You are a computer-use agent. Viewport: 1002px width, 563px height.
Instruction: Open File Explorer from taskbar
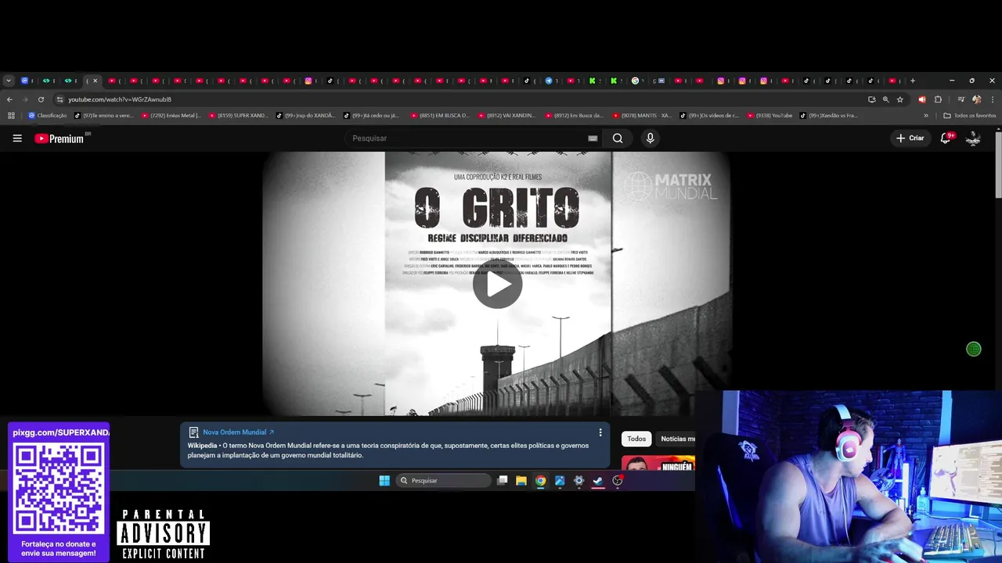point(521,481)
